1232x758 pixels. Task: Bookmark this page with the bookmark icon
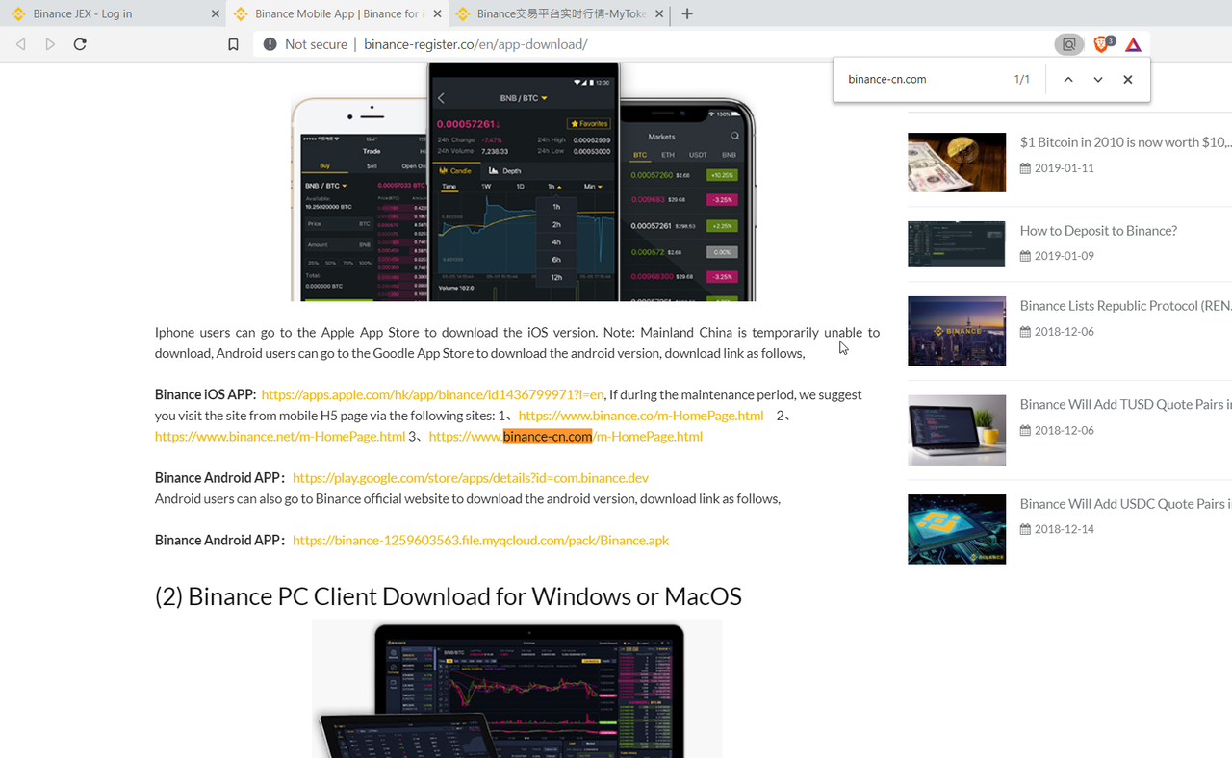(x=233, y=44)
